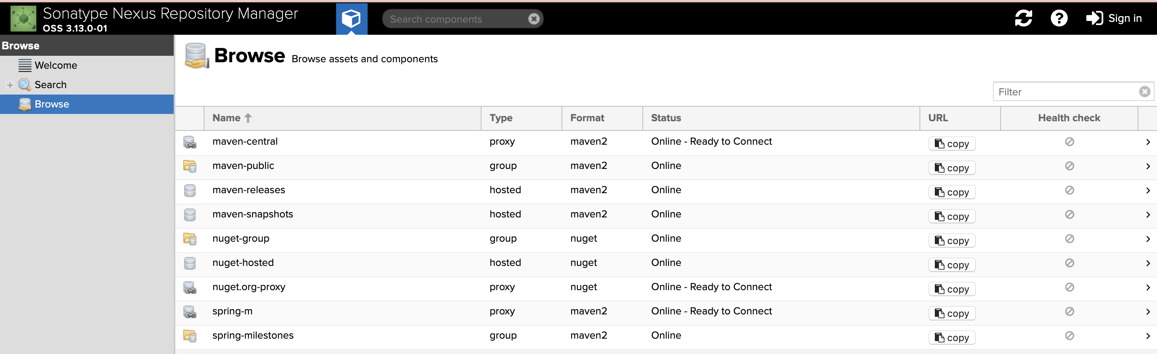Image resolution: width=1157 pixels, height=354 pixels.
Task: Click the Sign in button
Action: point(1113,19)
